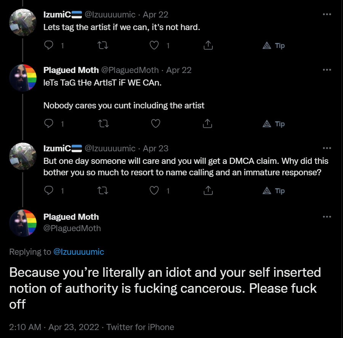
Task: Open more options on Plagued Moth's Apr 22 tweet
Action: tap(327, 70)
